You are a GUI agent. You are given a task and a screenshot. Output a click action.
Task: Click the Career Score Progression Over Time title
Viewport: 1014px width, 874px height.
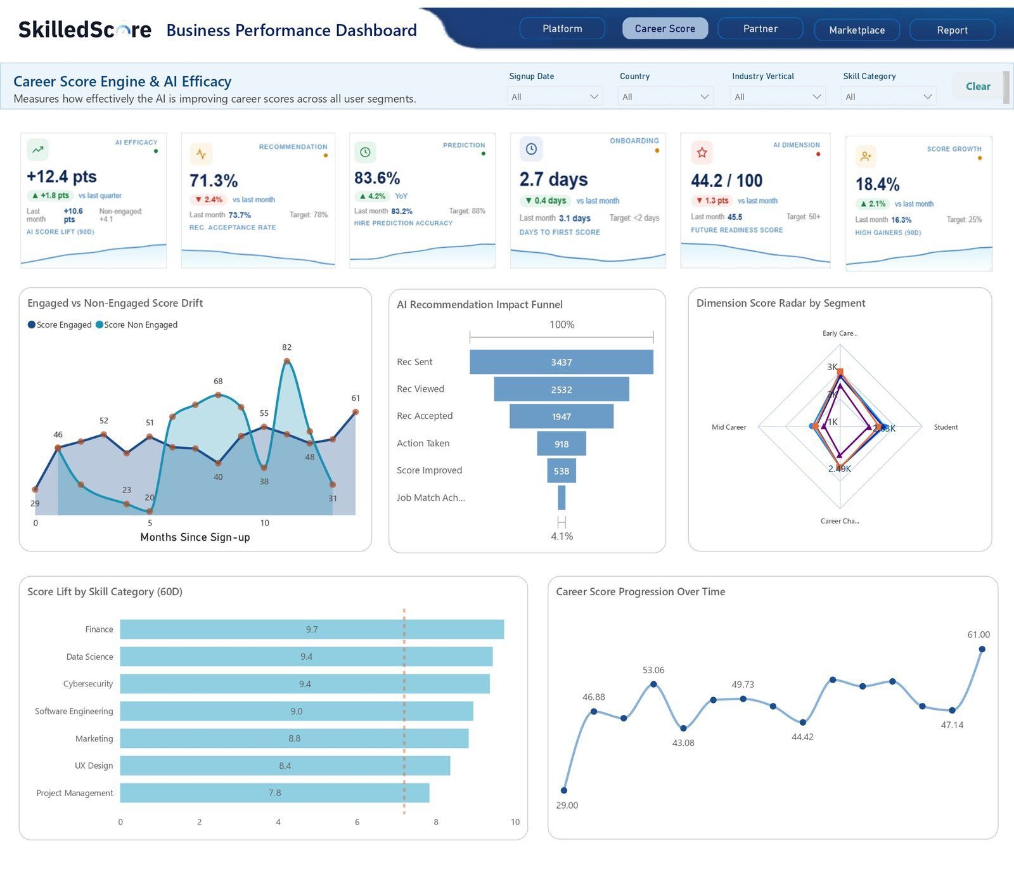[641, 591]
